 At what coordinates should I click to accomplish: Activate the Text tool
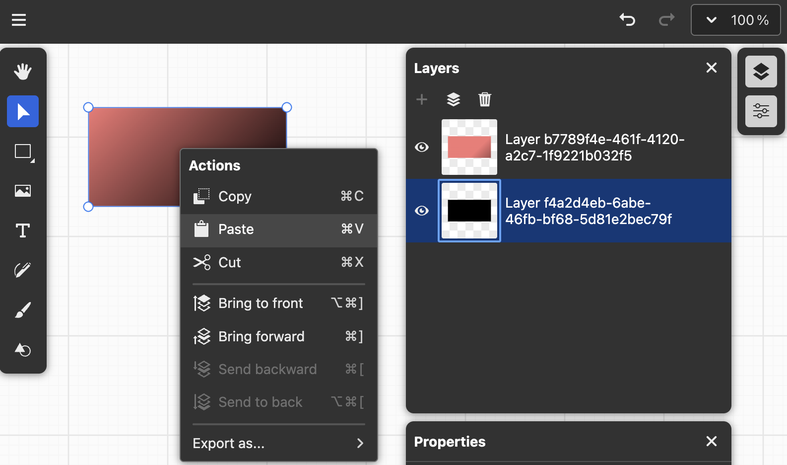click(x=23, y=231)
